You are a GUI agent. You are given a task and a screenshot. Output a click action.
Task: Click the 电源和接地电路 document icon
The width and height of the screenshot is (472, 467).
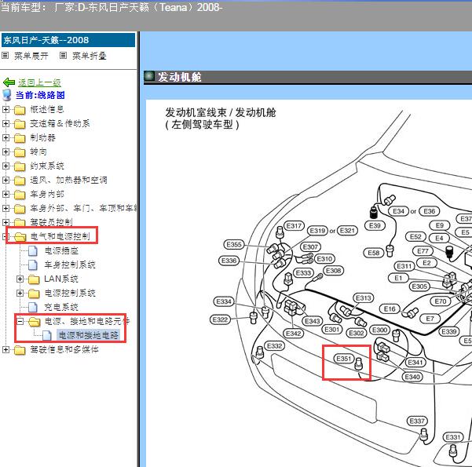[47, 335]
